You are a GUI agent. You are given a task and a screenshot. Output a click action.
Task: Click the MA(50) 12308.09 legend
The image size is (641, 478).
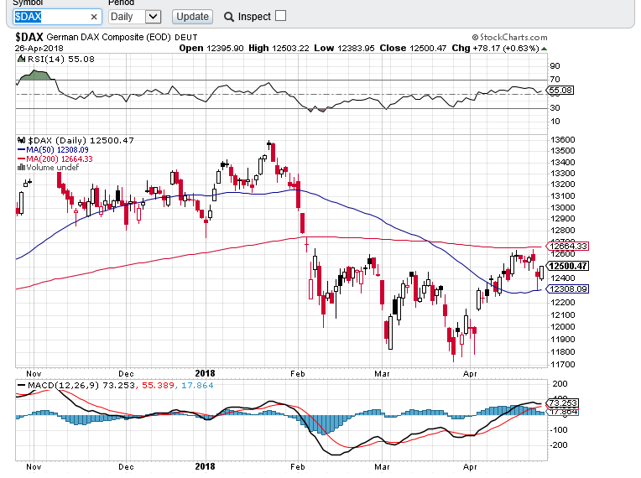tap(53, 150)
